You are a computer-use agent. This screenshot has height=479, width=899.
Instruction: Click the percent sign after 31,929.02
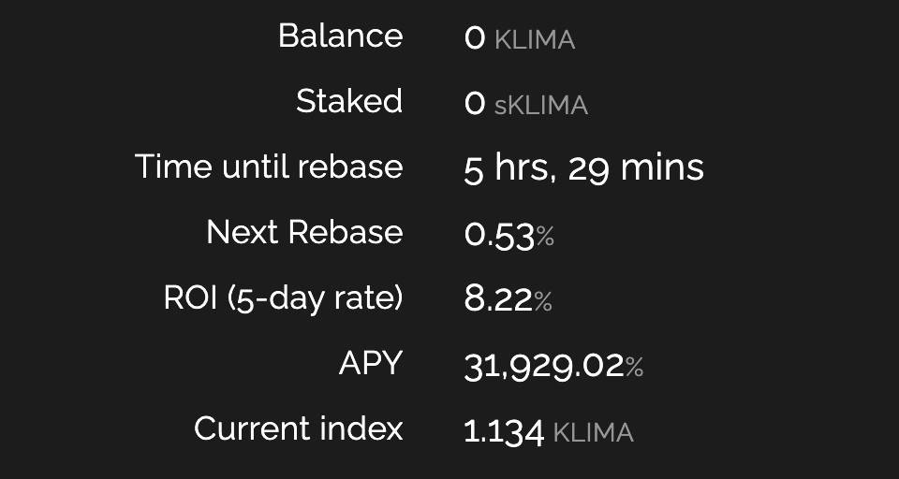[x=634, y=368]
